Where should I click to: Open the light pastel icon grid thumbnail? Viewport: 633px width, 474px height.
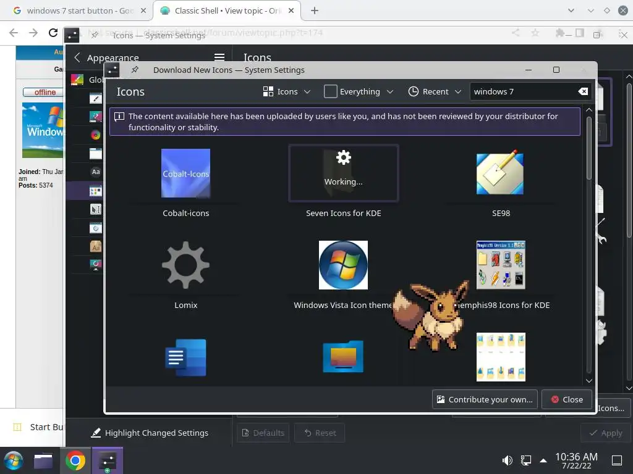tap(501, 357)
